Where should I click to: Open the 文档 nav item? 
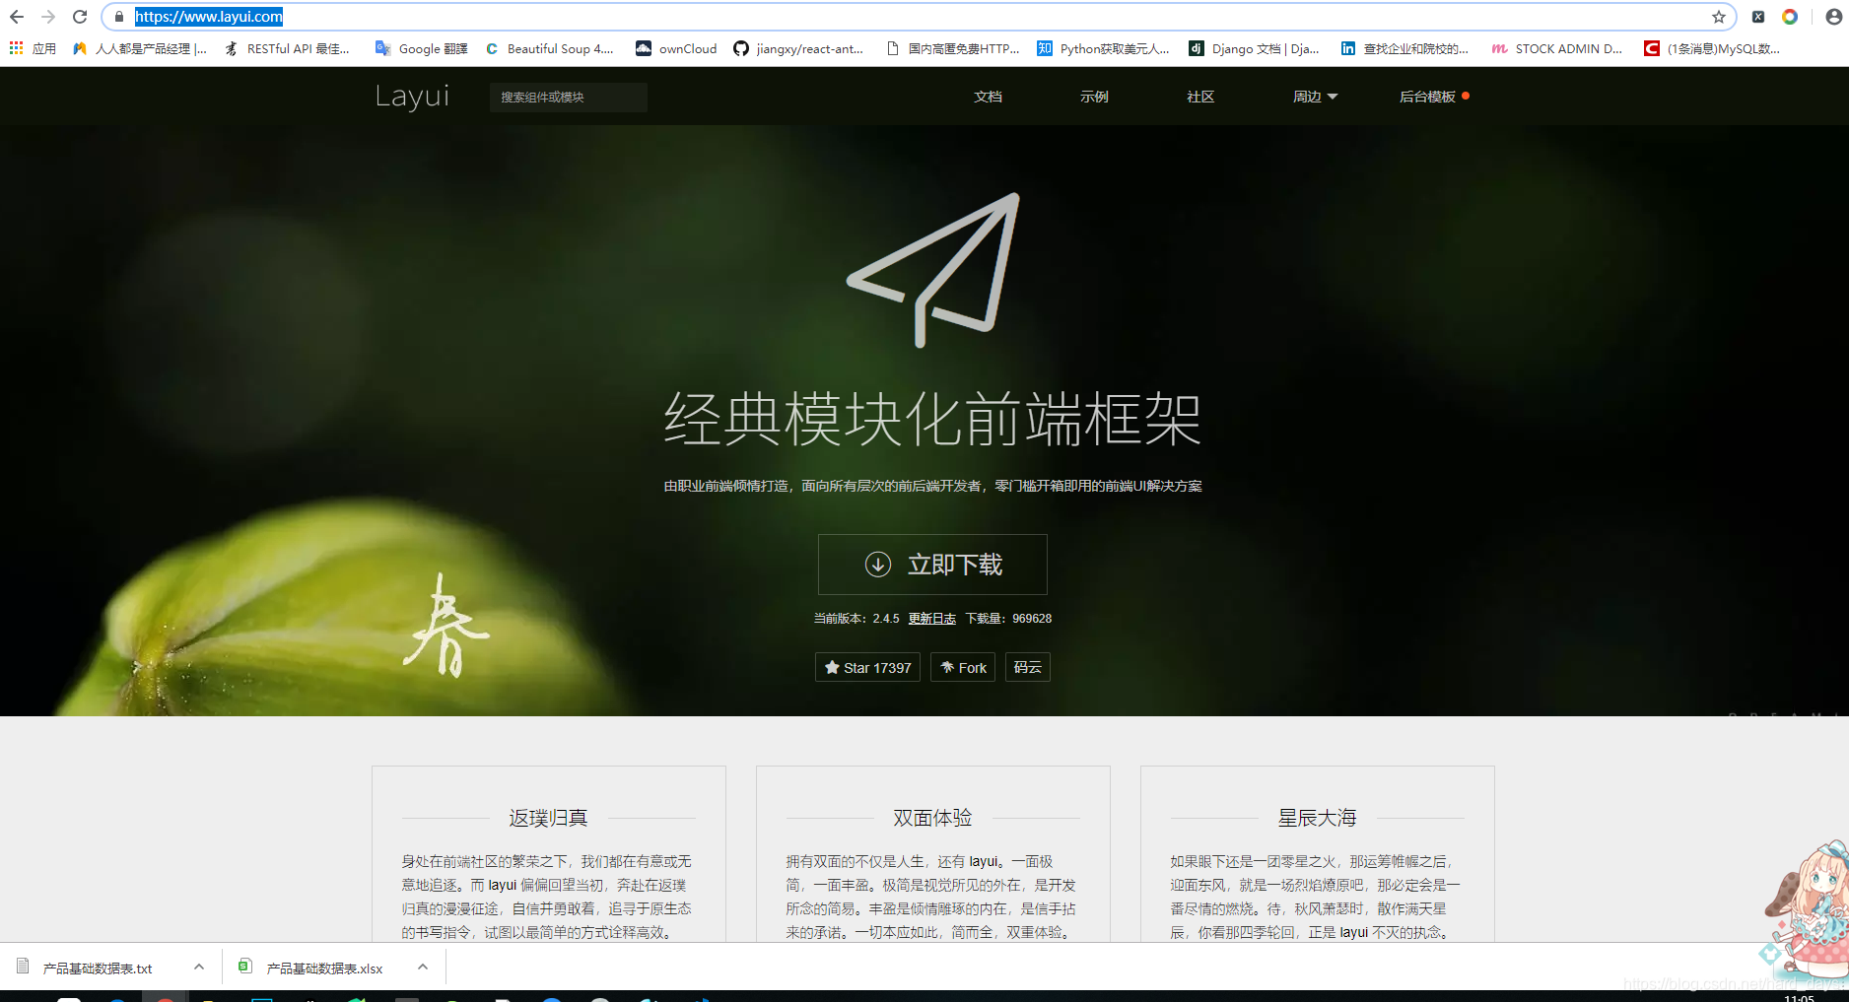click(x=988, y=97)
